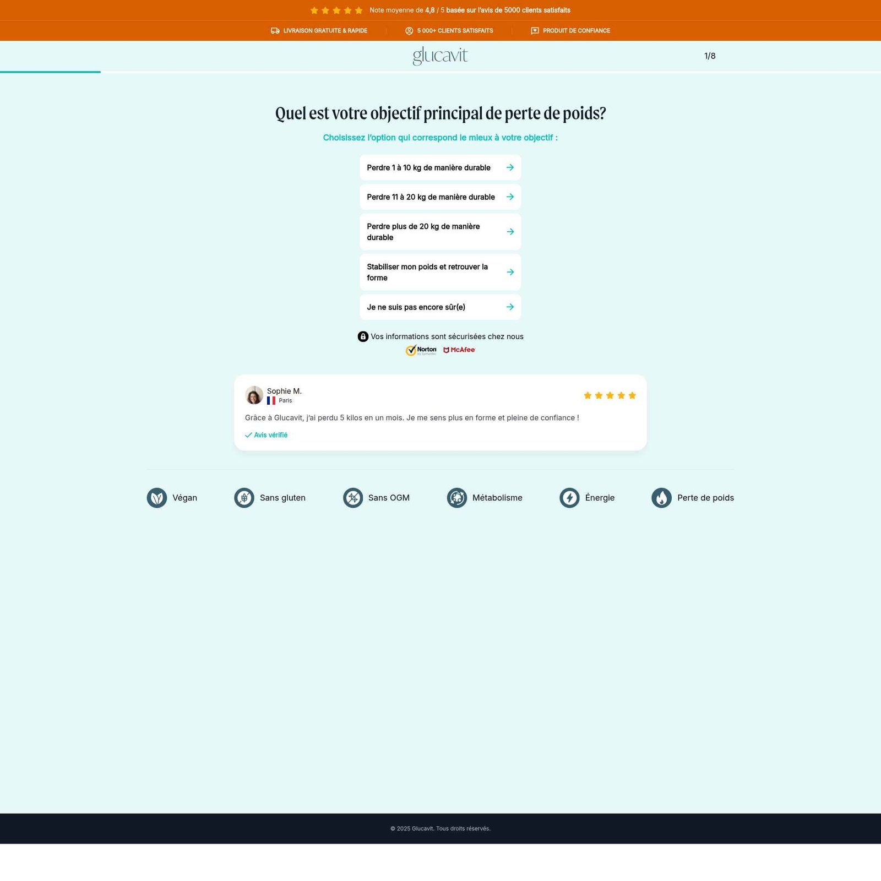This screenshot has width=881, height=881.
Task: Click the 'Avis vérifié' checkmark label
Action: coord(267,435)
